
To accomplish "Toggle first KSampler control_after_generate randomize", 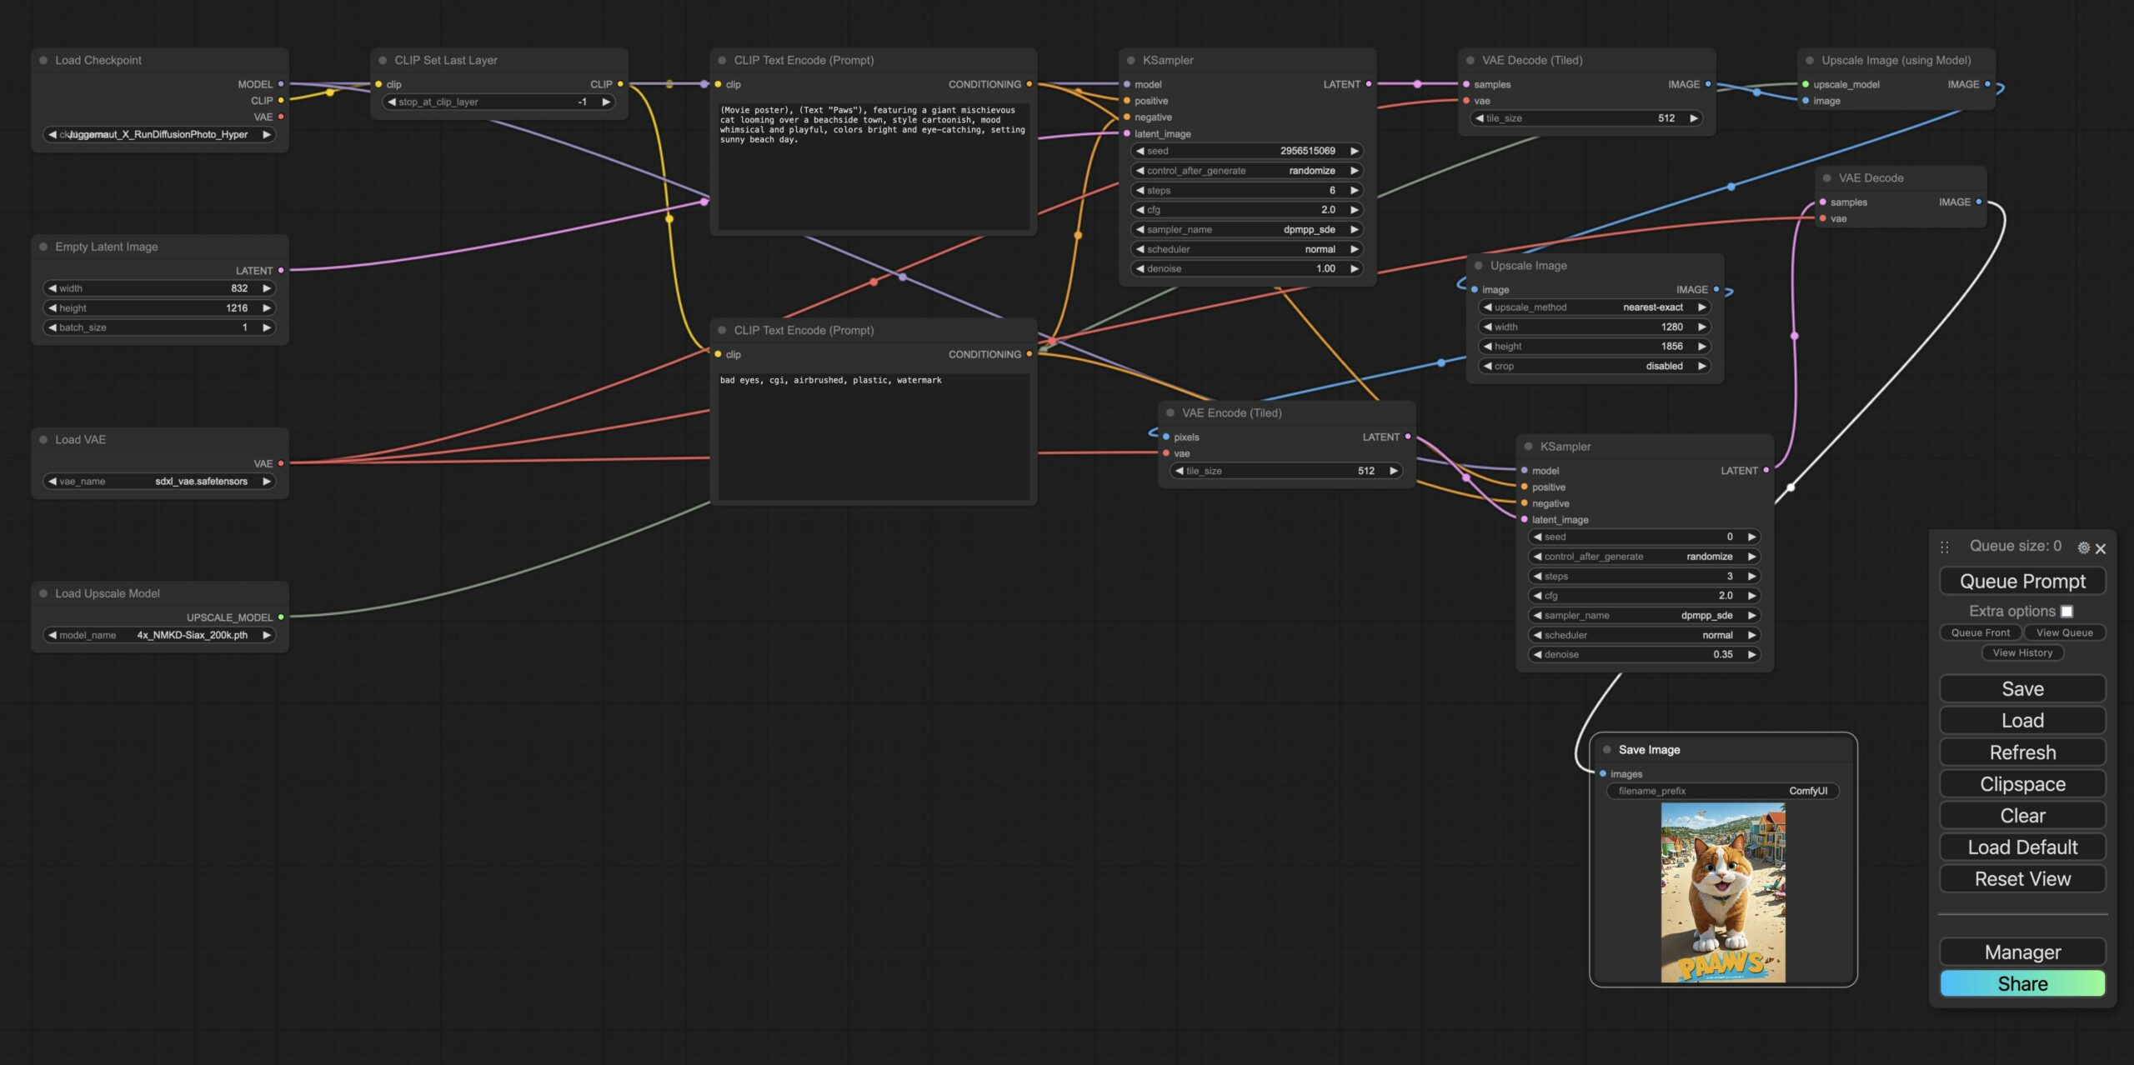I will click(1246, 171).
